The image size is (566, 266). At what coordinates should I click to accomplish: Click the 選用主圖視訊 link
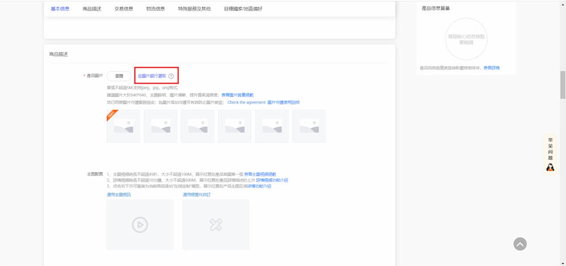coord(118,195)
